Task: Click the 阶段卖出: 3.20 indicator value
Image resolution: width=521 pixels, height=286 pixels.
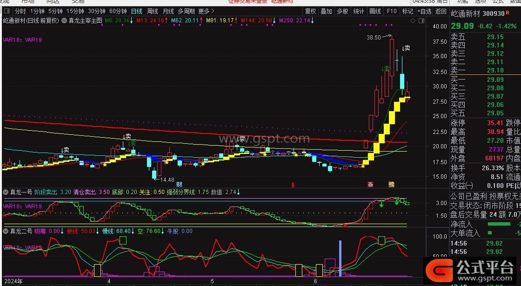Action: [x=53, y=192]
